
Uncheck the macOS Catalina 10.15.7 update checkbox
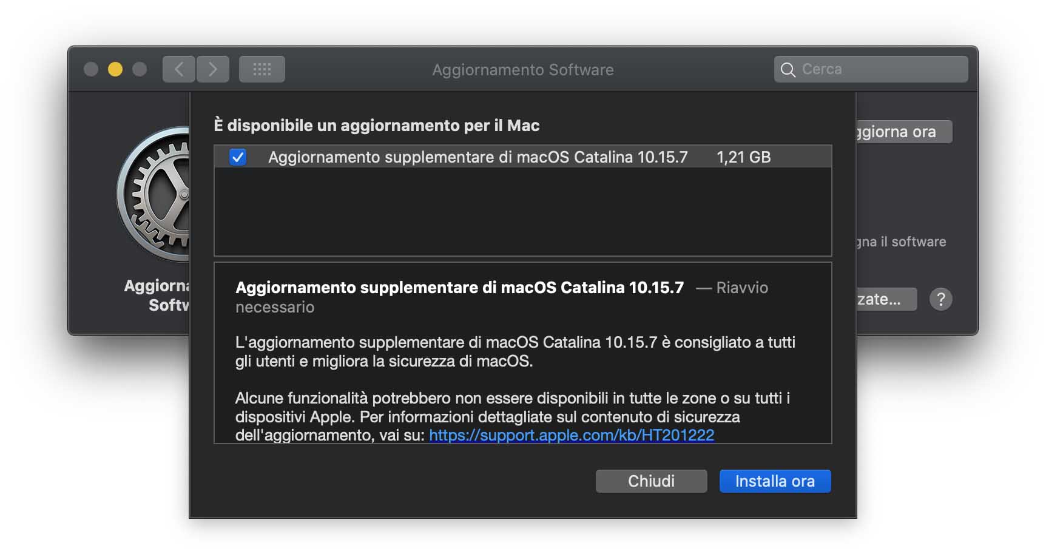pos(238,157)
